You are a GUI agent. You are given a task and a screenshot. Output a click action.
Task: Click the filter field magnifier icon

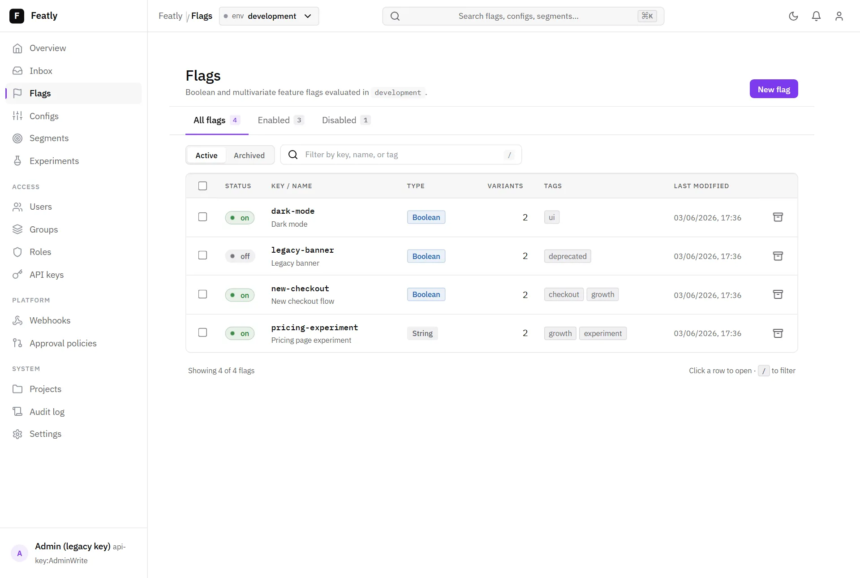(293, 155)
